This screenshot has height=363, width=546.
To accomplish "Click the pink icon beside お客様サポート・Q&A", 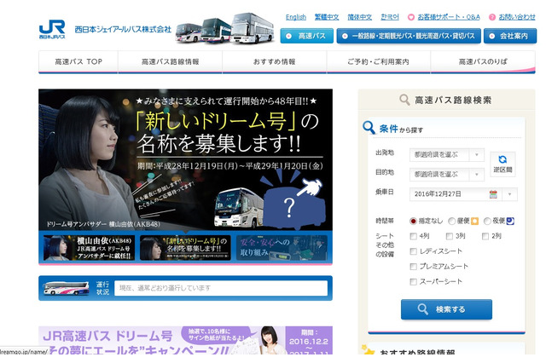I will [411, 17].
